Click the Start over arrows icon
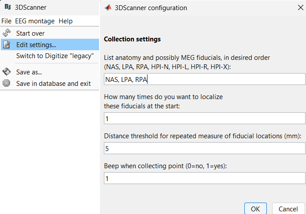The image size is (306, 214). click(7, 33)
